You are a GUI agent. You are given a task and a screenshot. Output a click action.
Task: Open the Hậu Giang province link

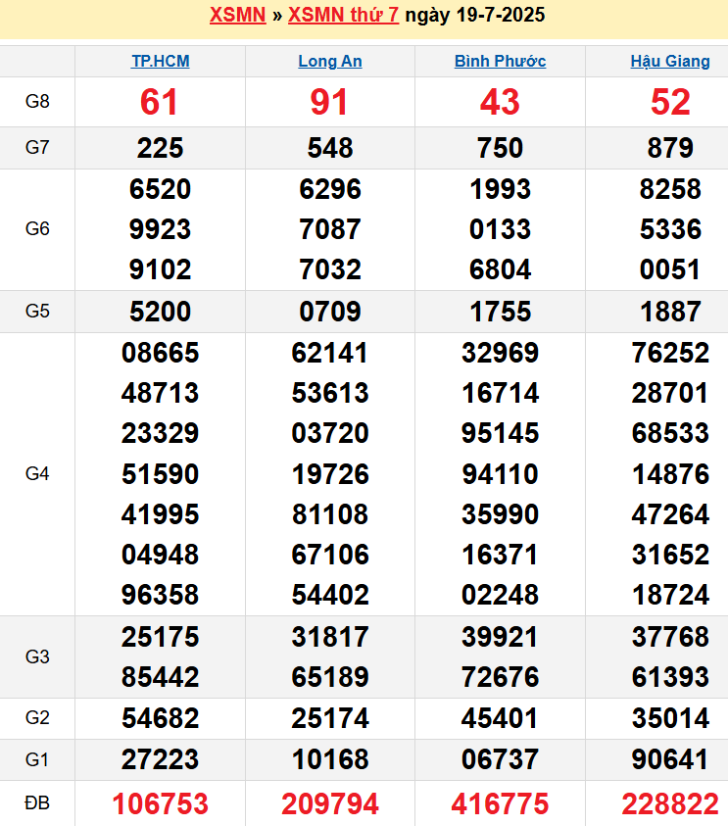pos(670,61)
